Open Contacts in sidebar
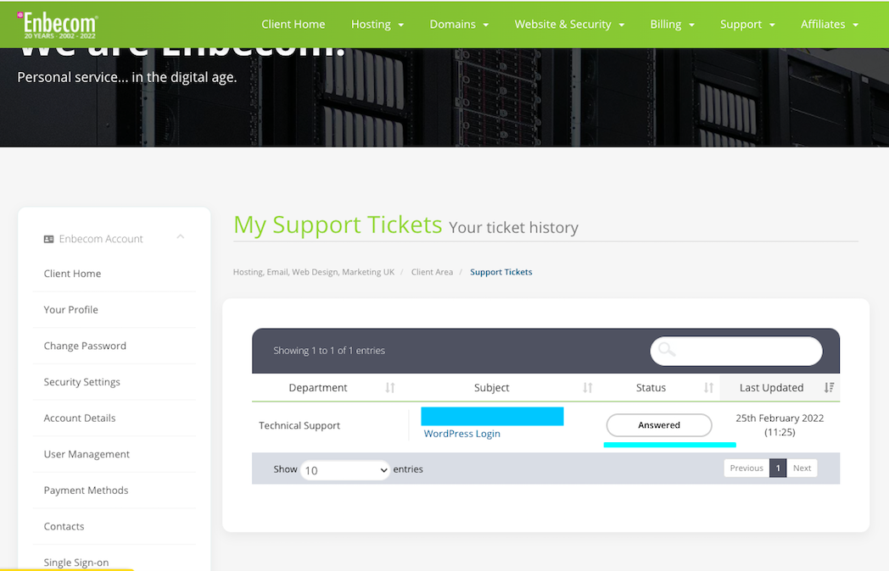The image size is (889, 571). [64, 527]
